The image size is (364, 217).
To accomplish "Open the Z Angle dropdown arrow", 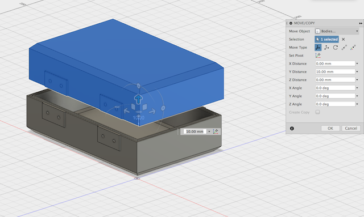I will click(x=357, y=104).
